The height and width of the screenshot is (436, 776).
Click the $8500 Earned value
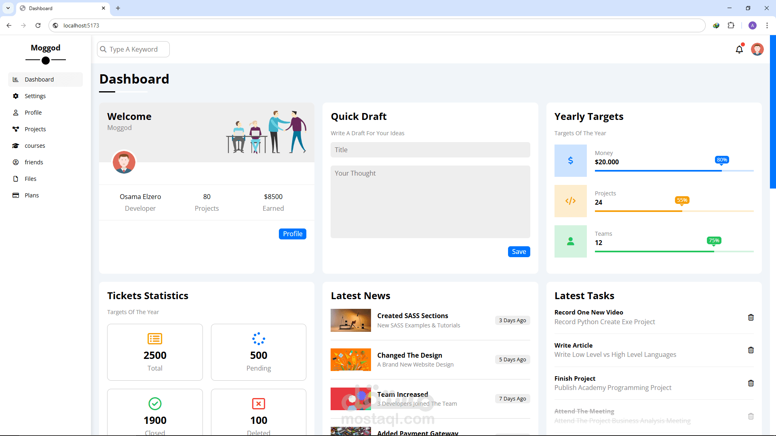point(273,197)
